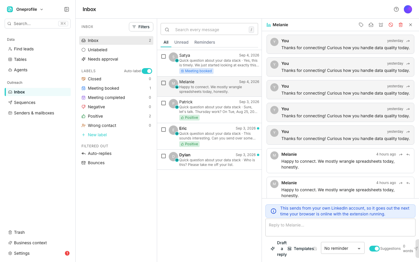Click the info icon in LinkedIn notice
Image resolution: width=419 pixels, height=262 pixels.
[274, 211]
